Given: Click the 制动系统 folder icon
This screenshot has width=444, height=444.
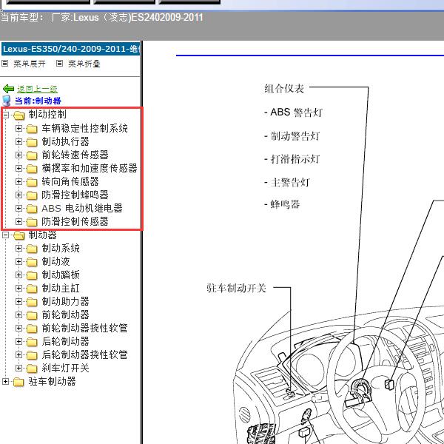Looking at the screenshot, I should [x=32, y=249].
